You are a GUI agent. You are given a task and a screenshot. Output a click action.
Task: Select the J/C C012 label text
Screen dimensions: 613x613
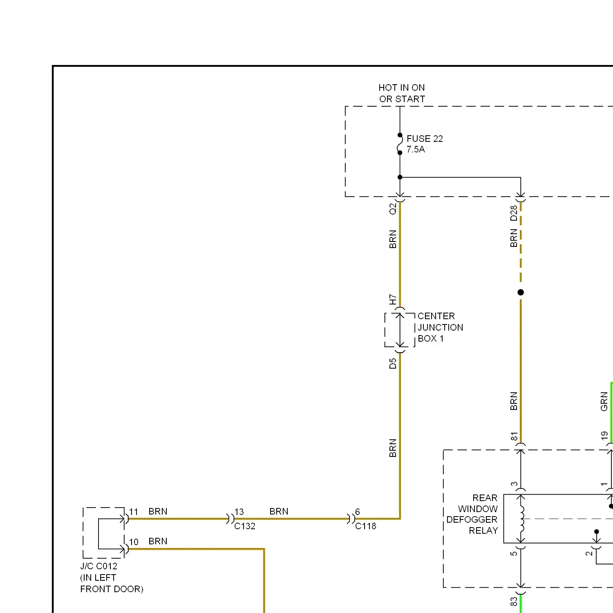(98, 566)
